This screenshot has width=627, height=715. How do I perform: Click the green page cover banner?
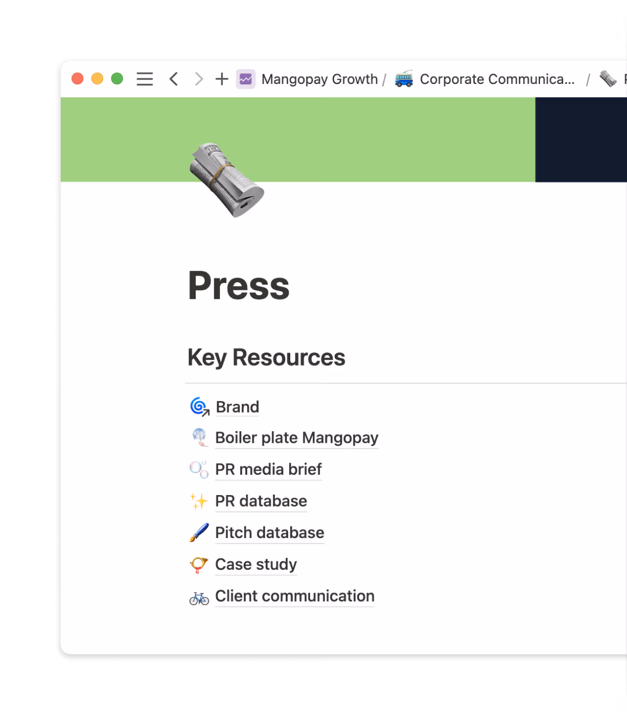(354, 126)
